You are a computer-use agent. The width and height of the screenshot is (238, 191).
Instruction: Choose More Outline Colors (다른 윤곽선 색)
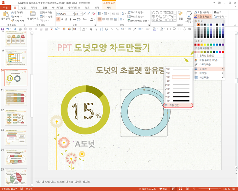209,60
